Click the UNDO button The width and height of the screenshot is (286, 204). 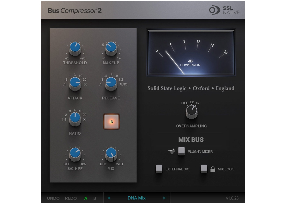point(53,198)
